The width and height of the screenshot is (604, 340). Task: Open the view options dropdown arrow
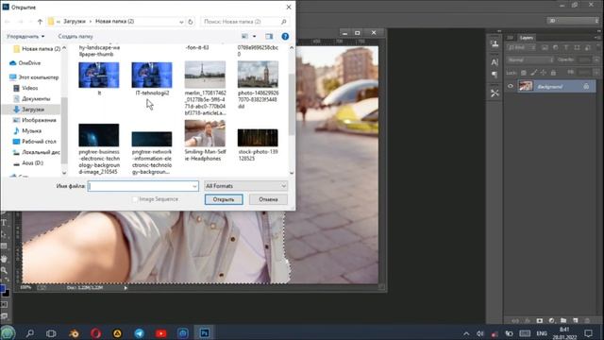click(254, 36)
